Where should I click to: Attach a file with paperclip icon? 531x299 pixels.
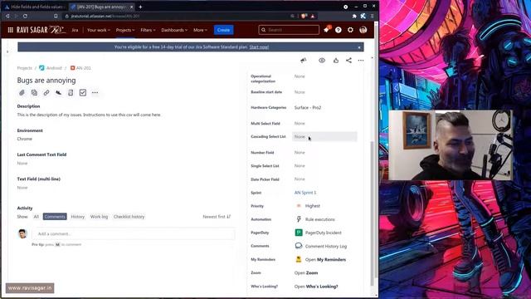tap(22, 92)
